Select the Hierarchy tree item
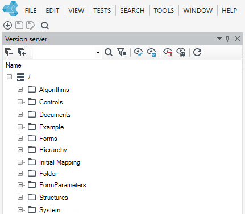The image size is (245, 214). tap(53, 150)
